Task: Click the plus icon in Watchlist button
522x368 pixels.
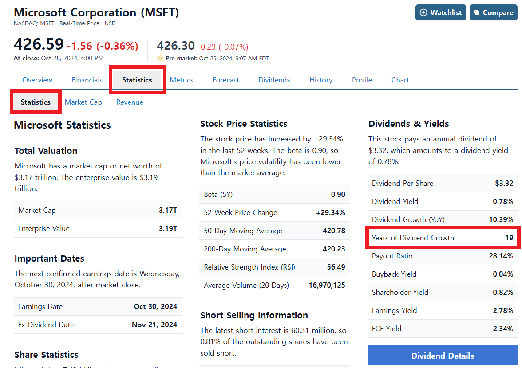Action: point(423,12)
